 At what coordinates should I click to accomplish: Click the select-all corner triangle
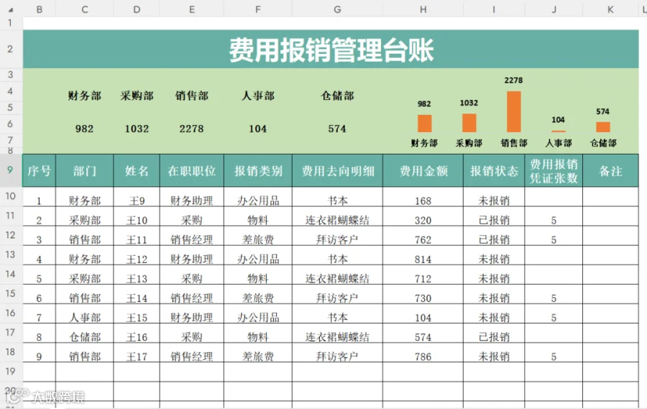click(x=11, y=10)
